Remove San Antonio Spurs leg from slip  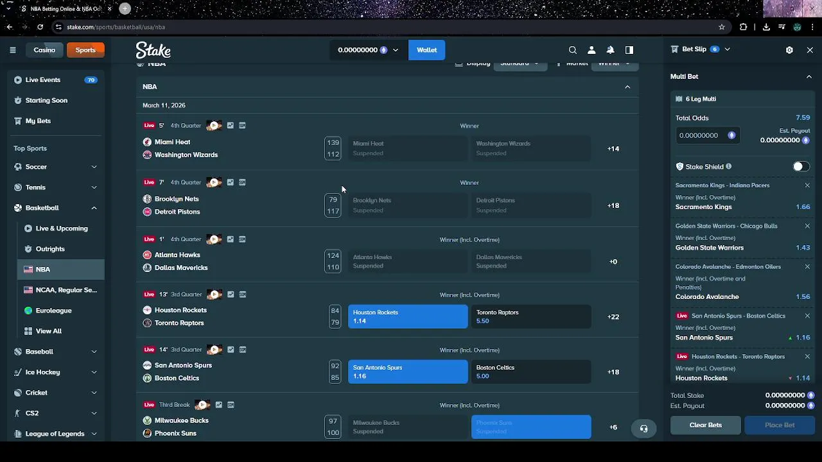click(x=807, y=316)
